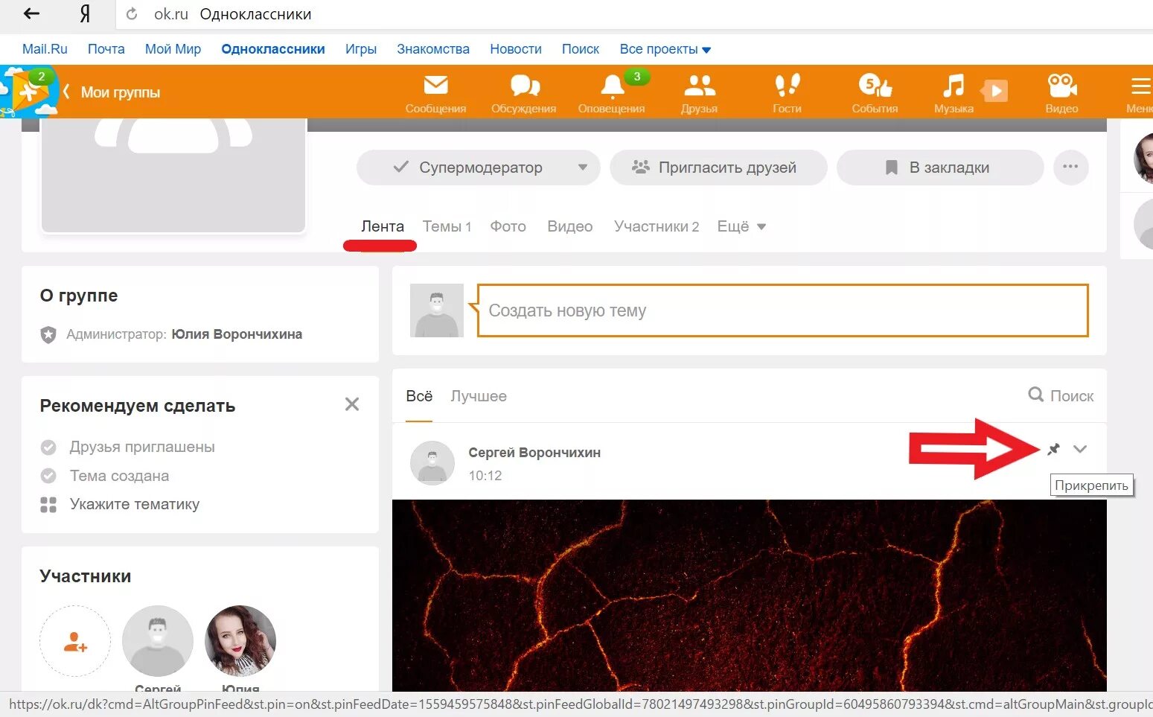Click into Создать новую тему field
Viewport: 1153px width, 717px height.
point(782,310)
